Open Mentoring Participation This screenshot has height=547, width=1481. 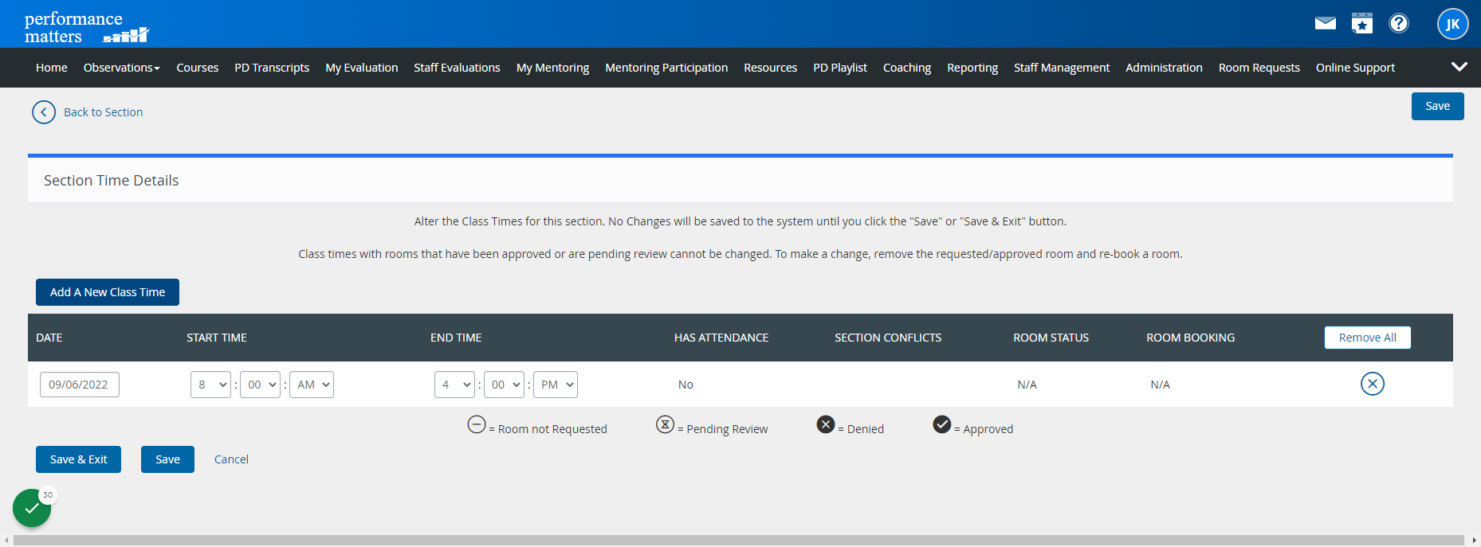[666, 68]
